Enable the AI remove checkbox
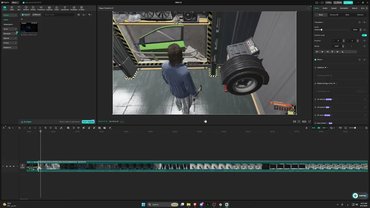Viewport: 370px width, 208px height. point(315,99)
